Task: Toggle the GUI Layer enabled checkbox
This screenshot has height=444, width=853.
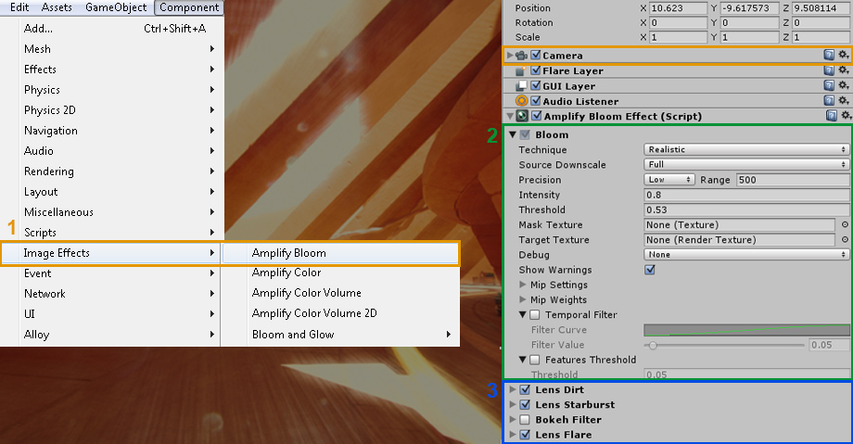Action: 536,85
